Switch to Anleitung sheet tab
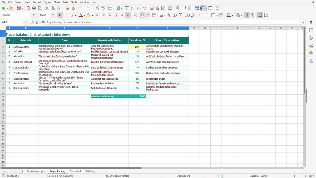The height and width of the screenshot is (178, 316). point(90,171)
